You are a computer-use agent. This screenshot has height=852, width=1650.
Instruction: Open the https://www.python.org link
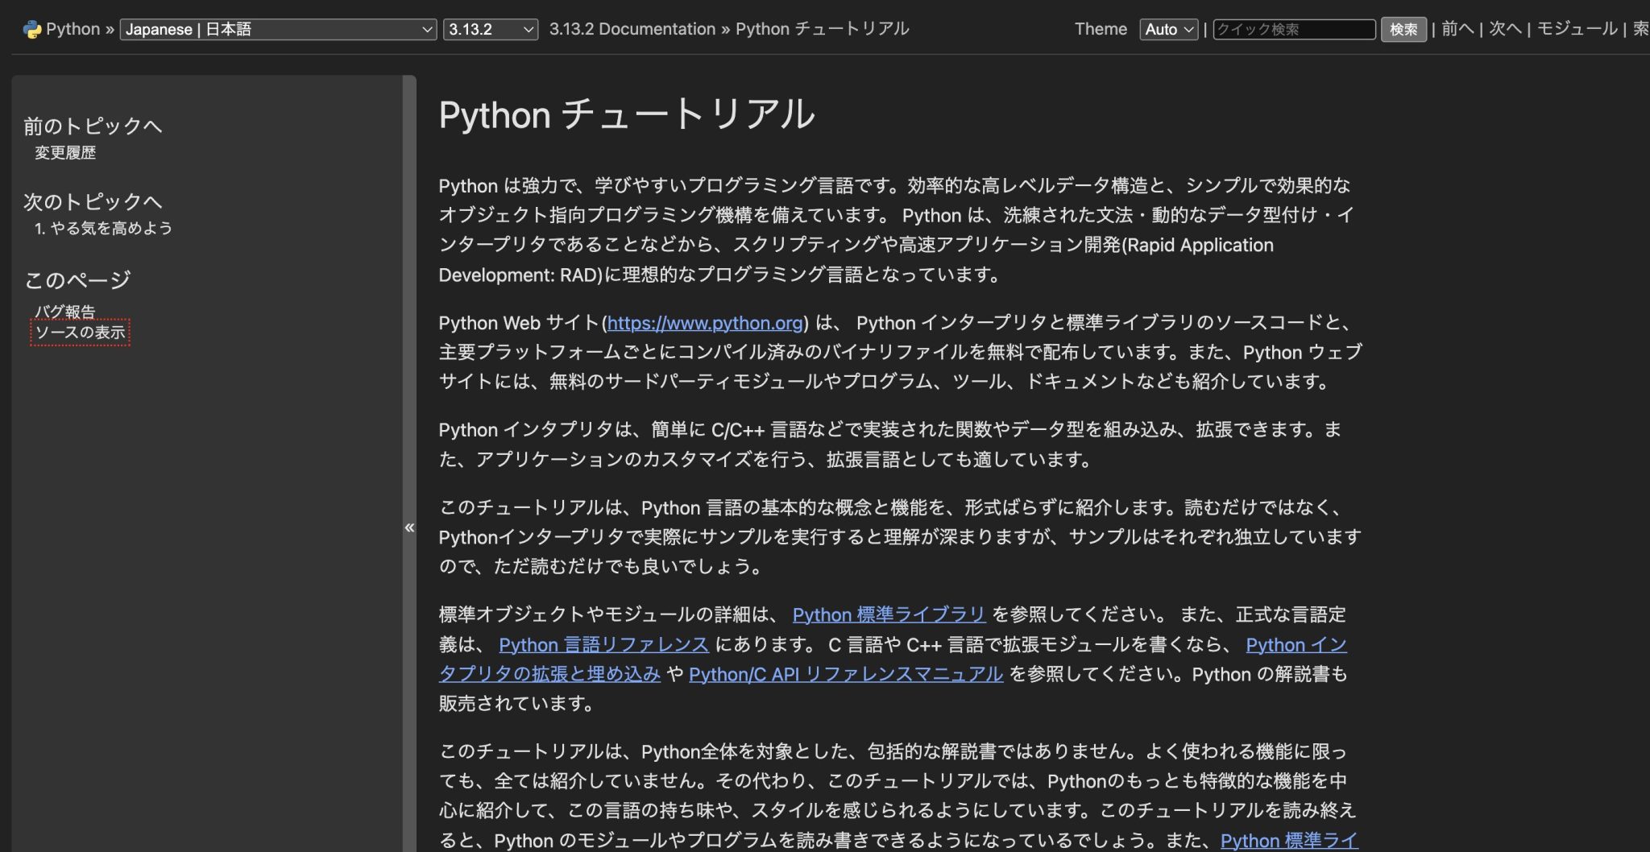tap(705, 323)
